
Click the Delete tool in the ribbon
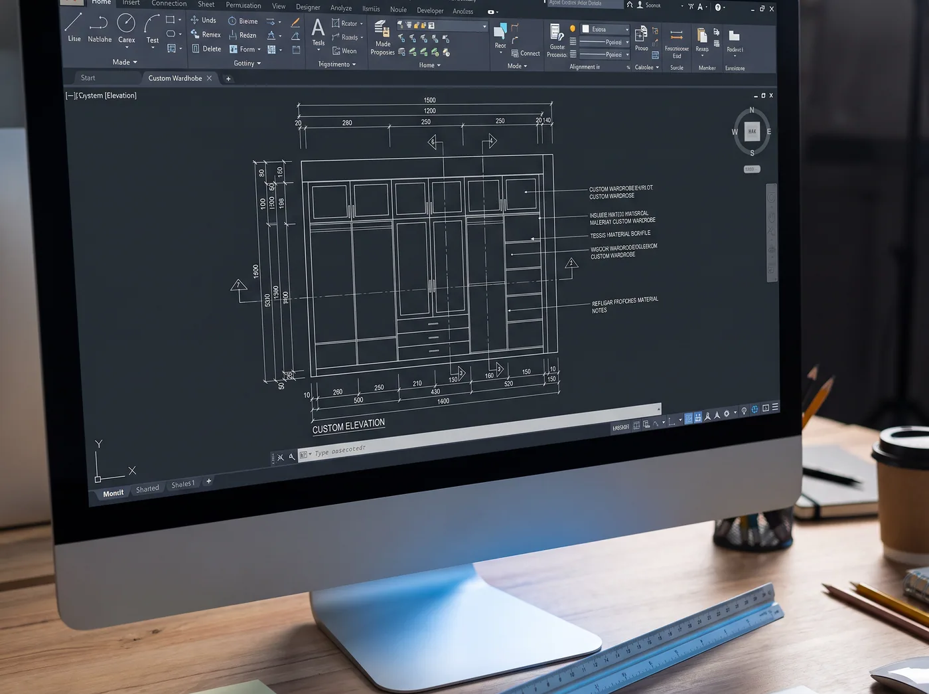point(206,48)
